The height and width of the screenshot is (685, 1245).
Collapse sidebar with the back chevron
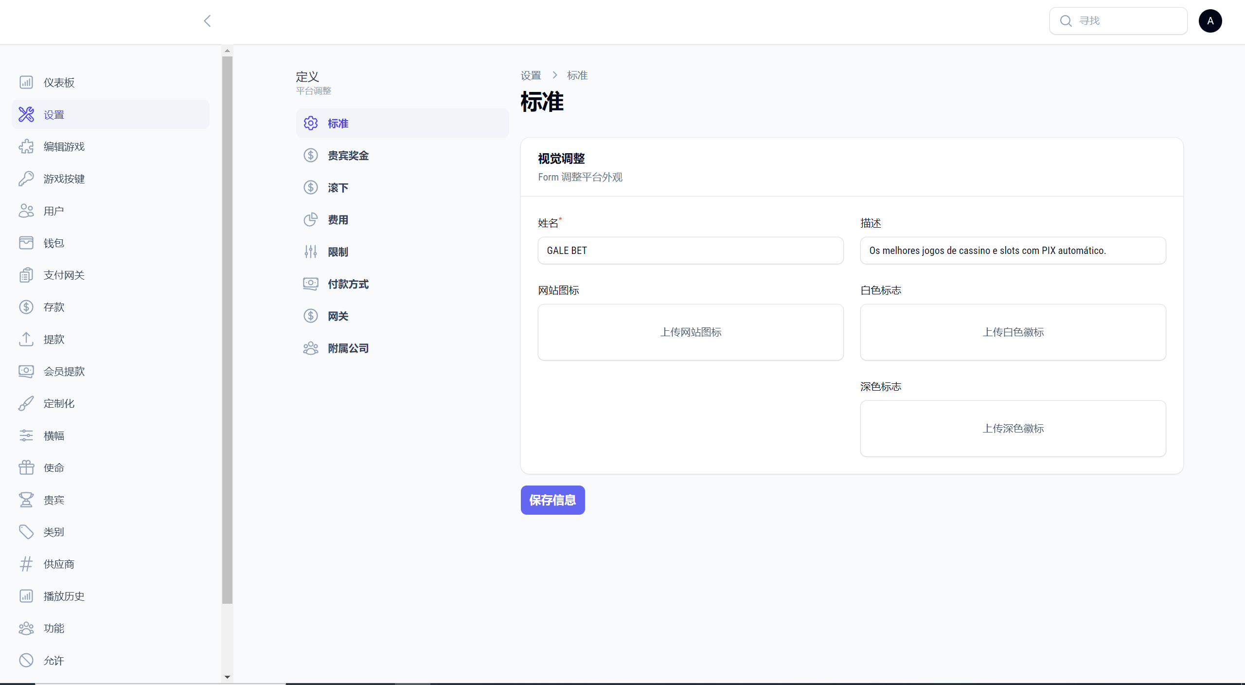coord(207,21)
